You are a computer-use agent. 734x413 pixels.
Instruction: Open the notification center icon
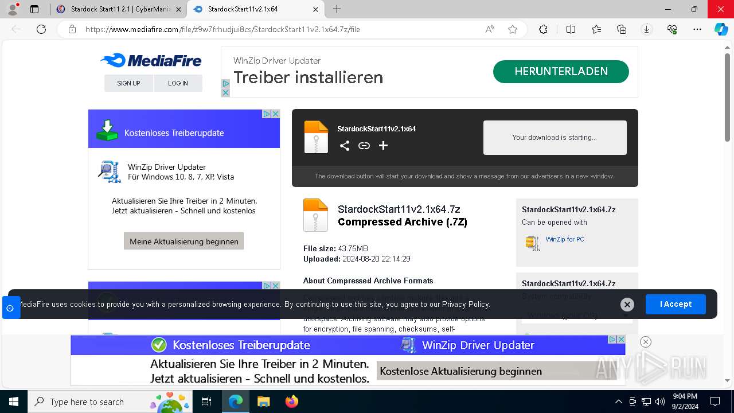point(715,402)
